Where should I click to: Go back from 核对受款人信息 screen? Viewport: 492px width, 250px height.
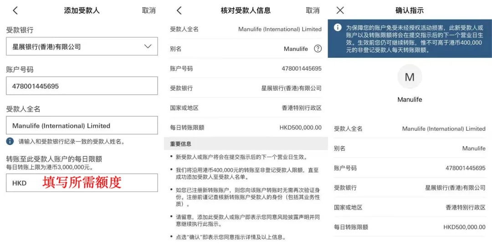(x=179, y=10)
